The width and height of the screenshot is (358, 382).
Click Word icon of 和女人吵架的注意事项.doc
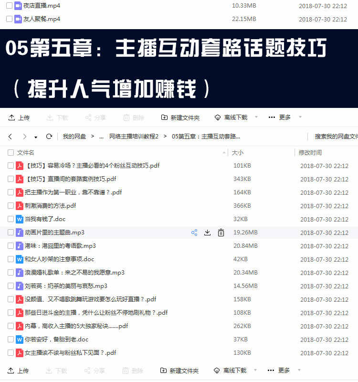click(20, 259)
